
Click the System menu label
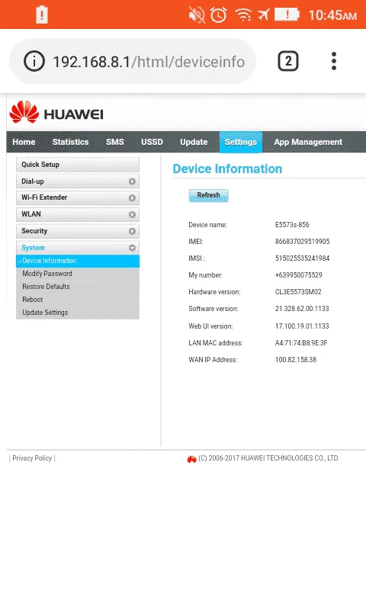[x=33, y=248]
